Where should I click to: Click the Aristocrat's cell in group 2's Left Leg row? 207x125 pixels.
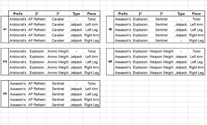[18, 62]
